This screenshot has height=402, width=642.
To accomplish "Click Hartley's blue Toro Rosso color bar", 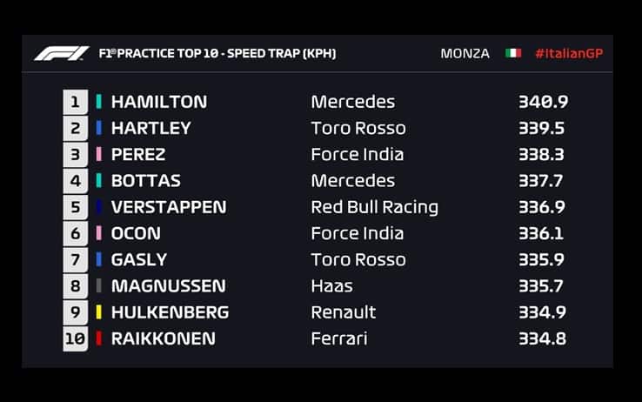I will click(x=99, y=128).
